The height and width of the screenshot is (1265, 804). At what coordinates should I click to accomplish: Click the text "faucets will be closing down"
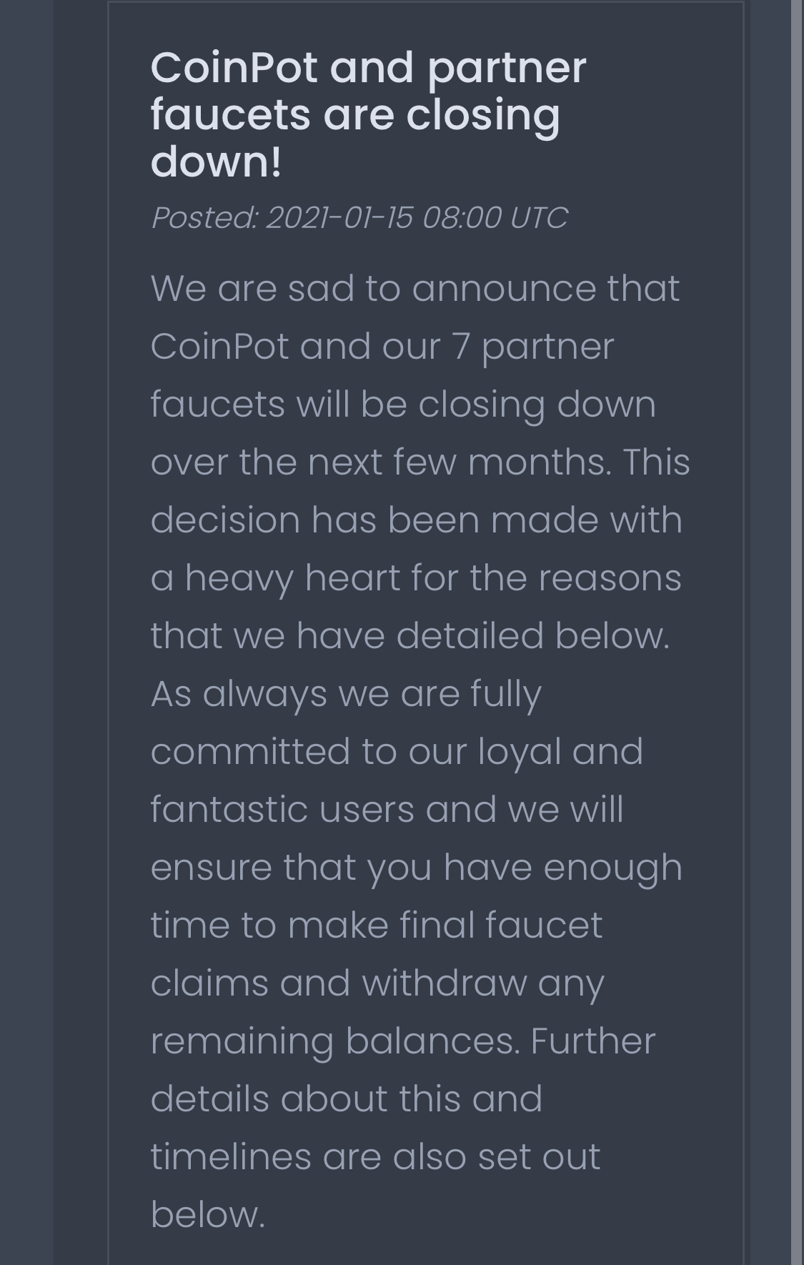click(x=403, y=405)
